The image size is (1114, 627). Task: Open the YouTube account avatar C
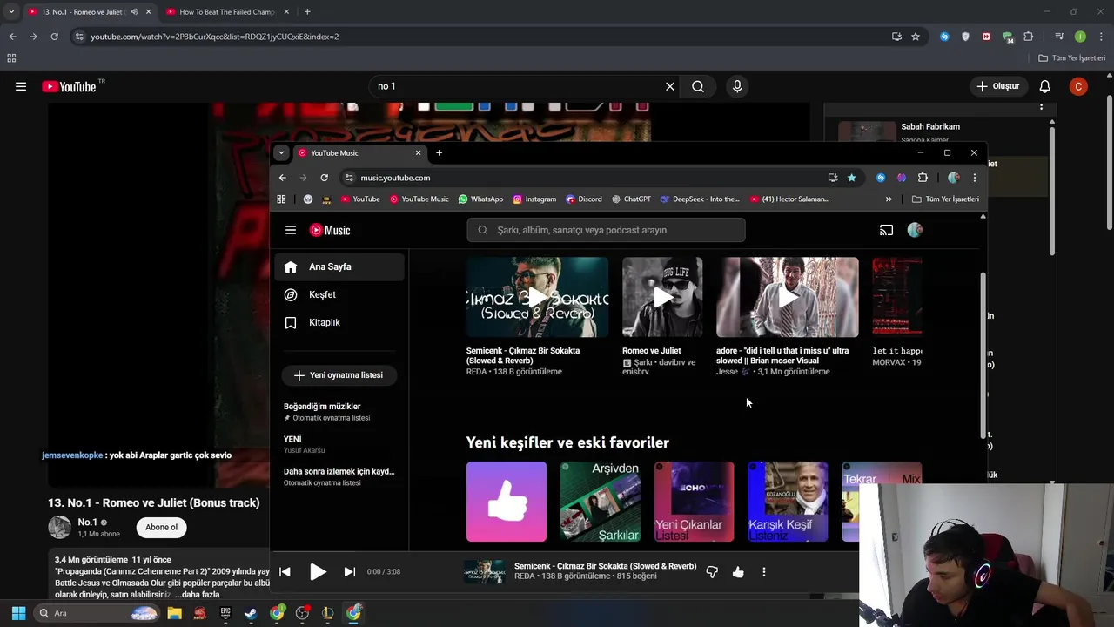pos(1078,86)
